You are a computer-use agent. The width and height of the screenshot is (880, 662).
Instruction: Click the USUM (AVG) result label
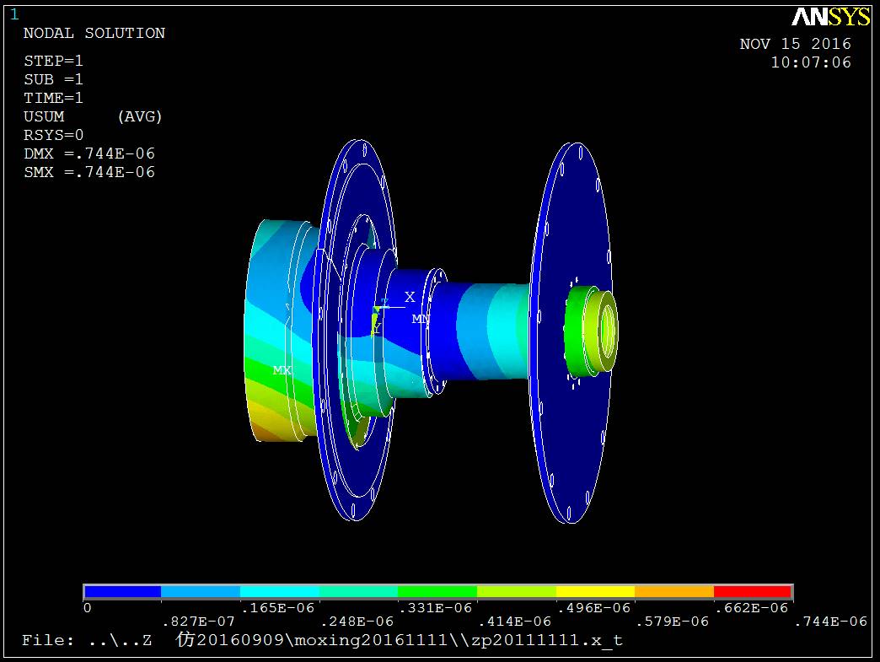[93, 116]
